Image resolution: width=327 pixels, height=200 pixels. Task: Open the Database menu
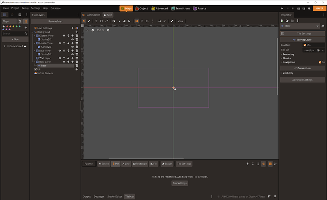55,9
